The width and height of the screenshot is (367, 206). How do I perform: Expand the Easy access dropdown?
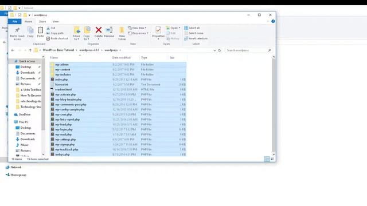[x=148, y=33]
